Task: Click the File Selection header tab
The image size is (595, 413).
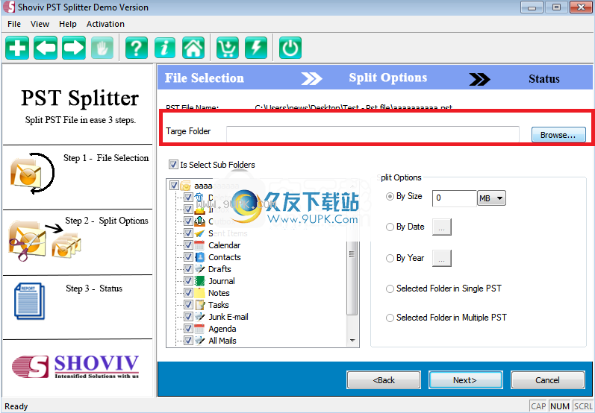Action: pos(204,78)
